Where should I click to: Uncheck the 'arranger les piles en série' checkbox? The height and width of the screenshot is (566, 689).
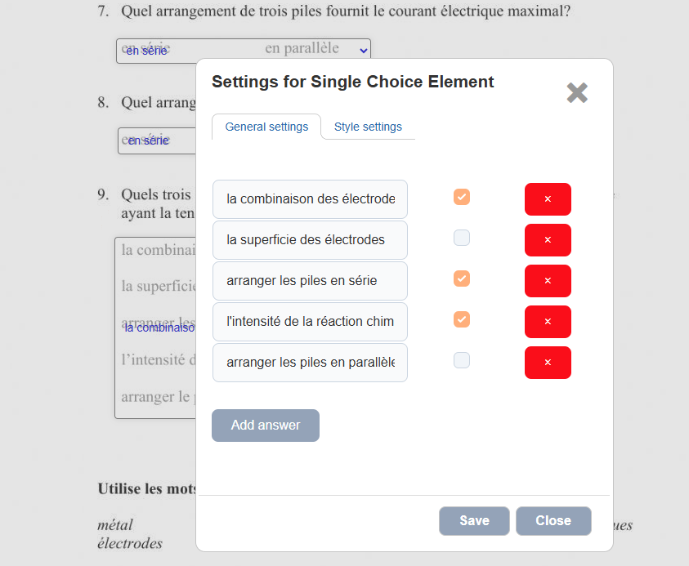tap(462, 279)
